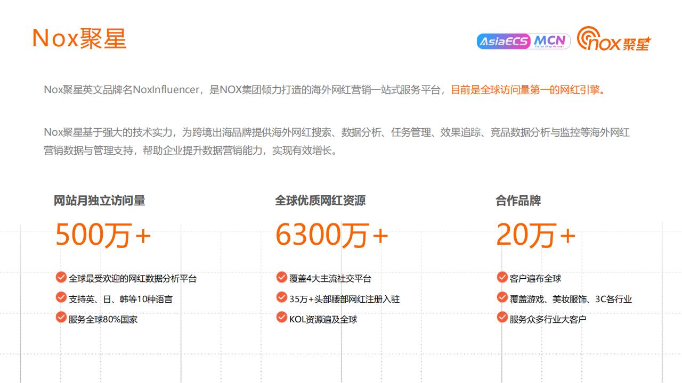Click the AsiaECS logo badge
The width and height of the screenshot is (682, 383).
(504, 41)
